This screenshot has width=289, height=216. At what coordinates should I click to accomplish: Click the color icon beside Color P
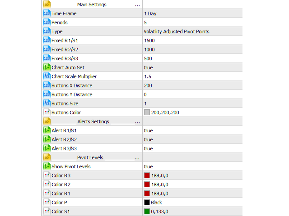pyautogui.click(x=47, y=202)
